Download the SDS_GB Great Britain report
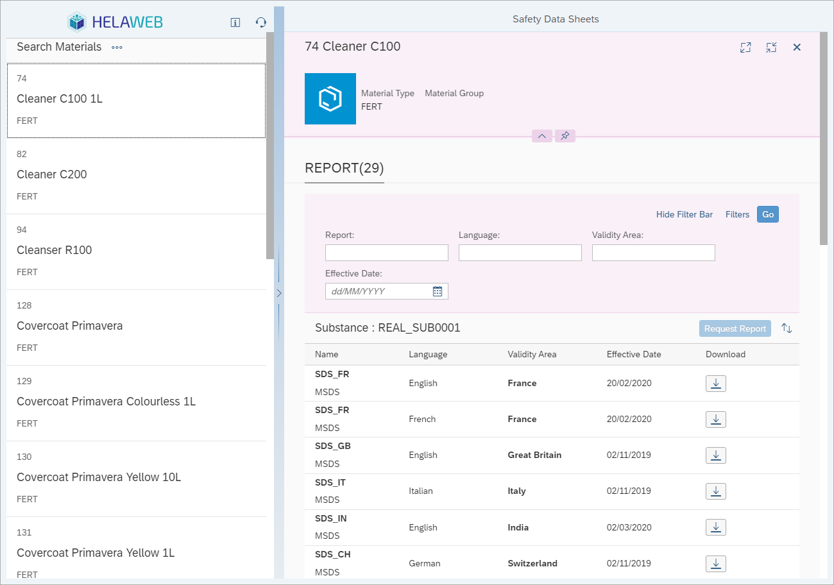Image resolution: width=834 pixels, height=585 pixels. tap(716, 455)
